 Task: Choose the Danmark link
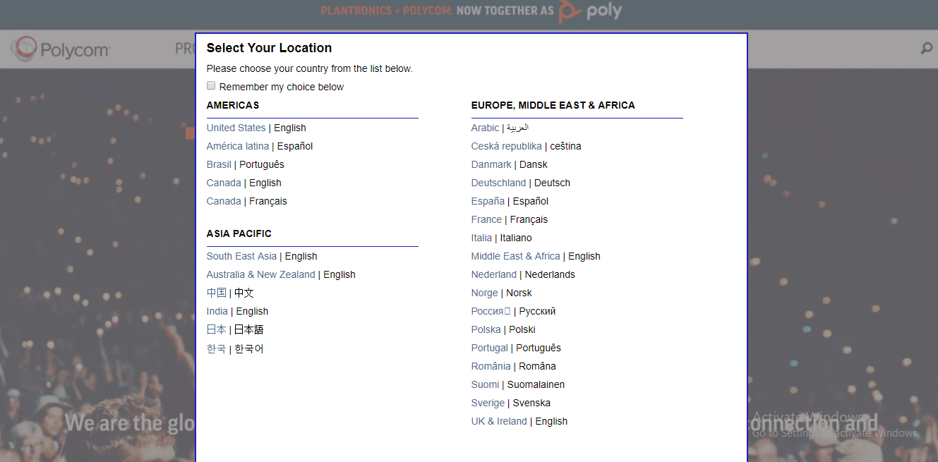(x=491, y=164)
